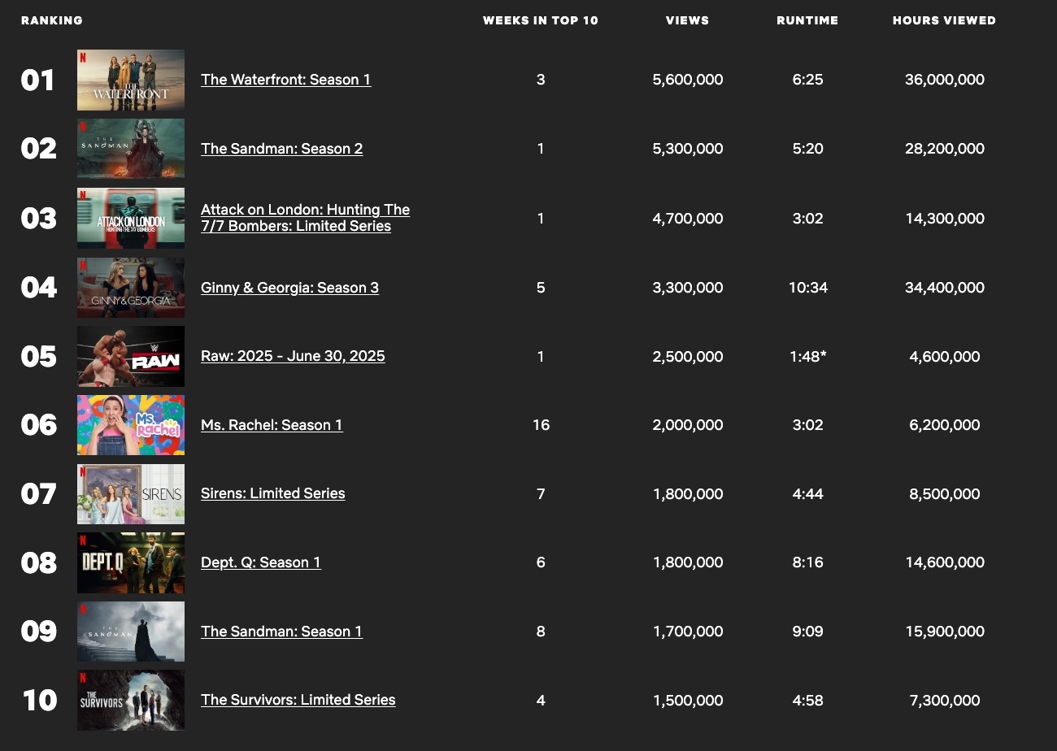The image size is (1057, 751).
Task: Click the Ginny & Georgia show thumbnail
Action: coord(130,287)
